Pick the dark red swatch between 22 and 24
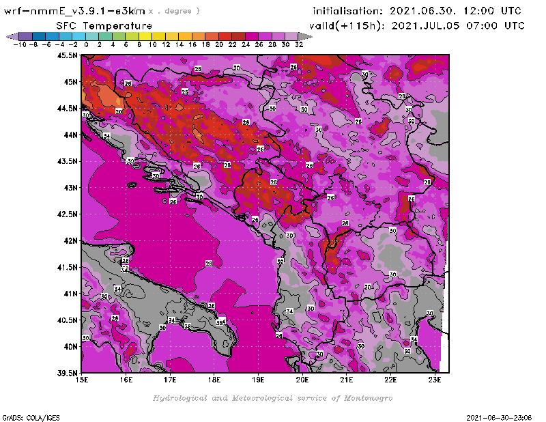The width and height of the screenshot is (546, 422). (x=238, y=36)
